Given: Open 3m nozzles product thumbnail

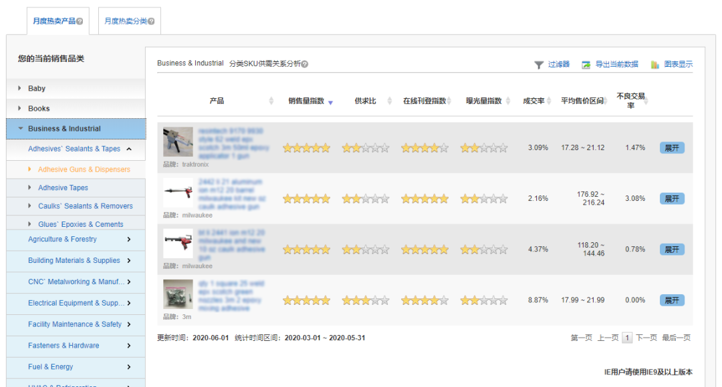Looking at the screenshot, I should (x=178, y=294).
